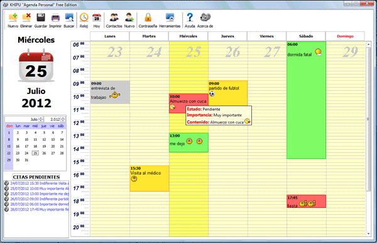Select the Jueves column header

click(x=227, y=36)
